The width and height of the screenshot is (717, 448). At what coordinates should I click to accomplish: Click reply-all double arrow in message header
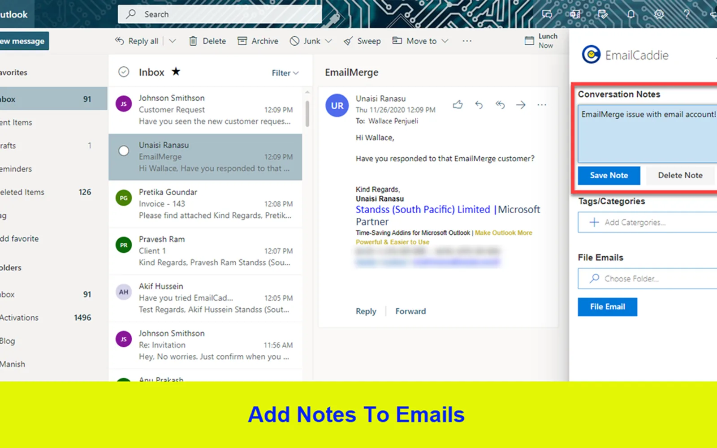click(x=500, y=105)
